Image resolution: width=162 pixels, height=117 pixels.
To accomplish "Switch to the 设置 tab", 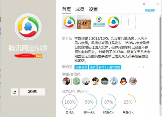I will 93,9.
